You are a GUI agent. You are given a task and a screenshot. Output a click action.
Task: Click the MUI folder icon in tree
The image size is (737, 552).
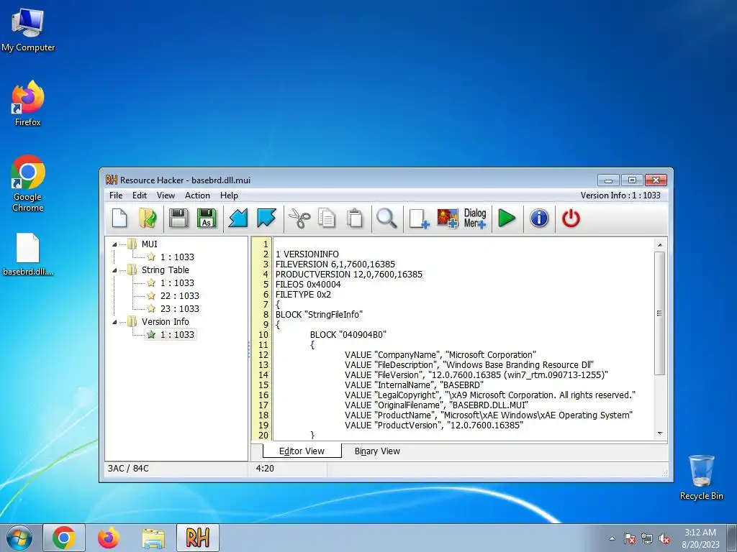(132, 244)
